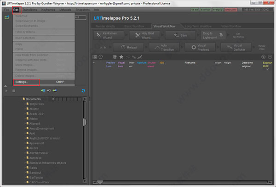The width and height of the screenshot is (276, 187).
Task: Click the Visual Deflicker button
Action: click(236, 47)
